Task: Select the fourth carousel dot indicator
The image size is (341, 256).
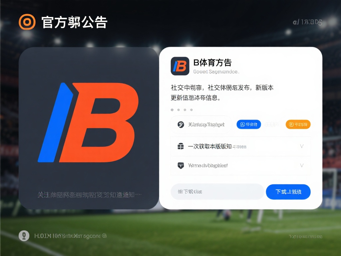Action: (x=191, y=110)
